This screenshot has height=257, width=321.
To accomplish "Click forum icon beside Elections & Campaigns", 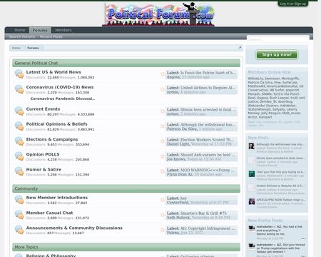I will (19, 141).
